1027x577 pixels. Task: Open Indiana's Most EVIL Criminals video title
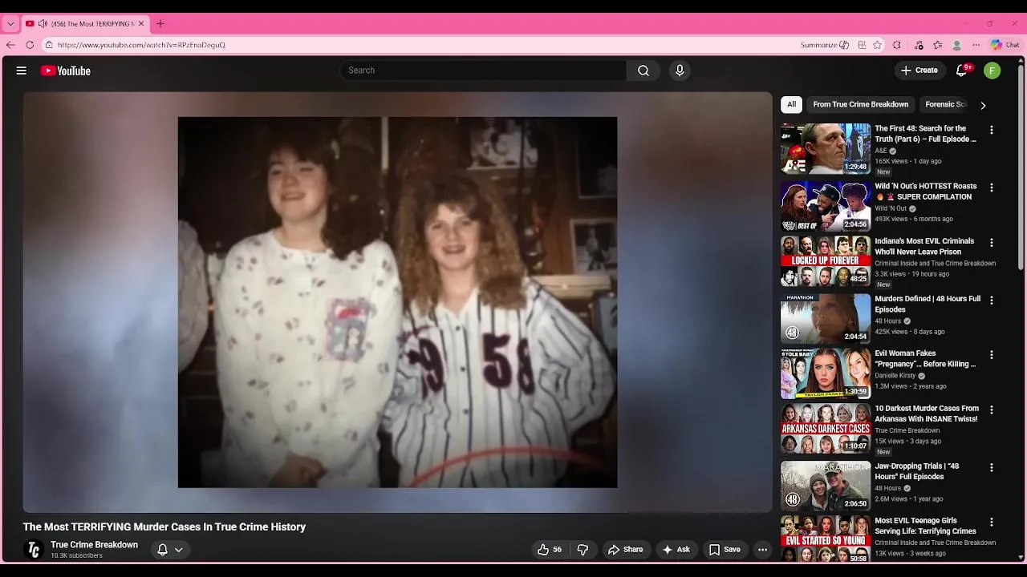(924, 246)
